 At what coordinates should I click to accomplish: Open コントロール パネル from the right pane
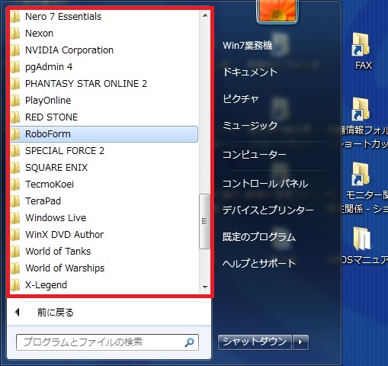[x=265, y=184]
